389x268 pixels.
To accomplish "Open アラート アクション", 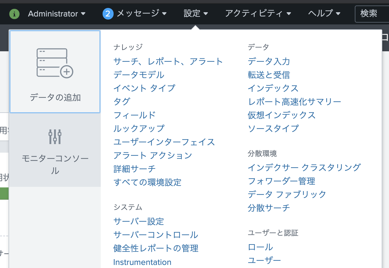I will tap(153, 155).
